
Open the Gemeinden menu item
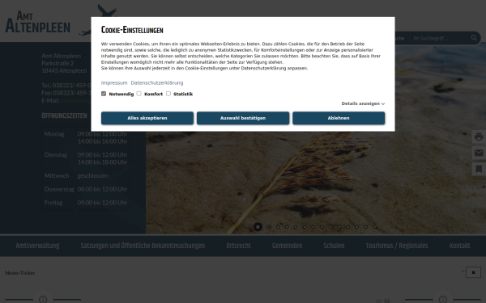tap(287, 246)
